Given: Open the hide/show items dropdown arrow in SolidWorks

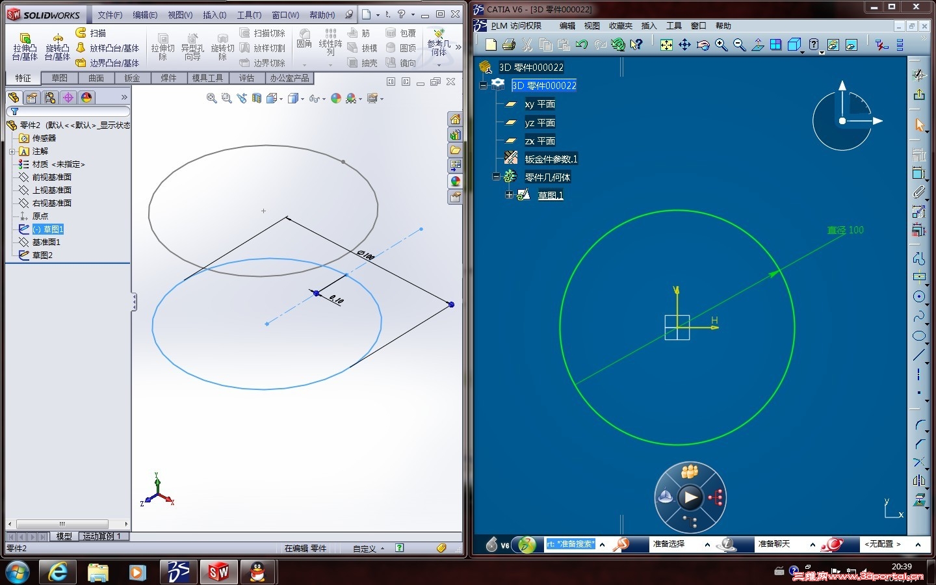Looking at the screenshot, I should [324, 99].
